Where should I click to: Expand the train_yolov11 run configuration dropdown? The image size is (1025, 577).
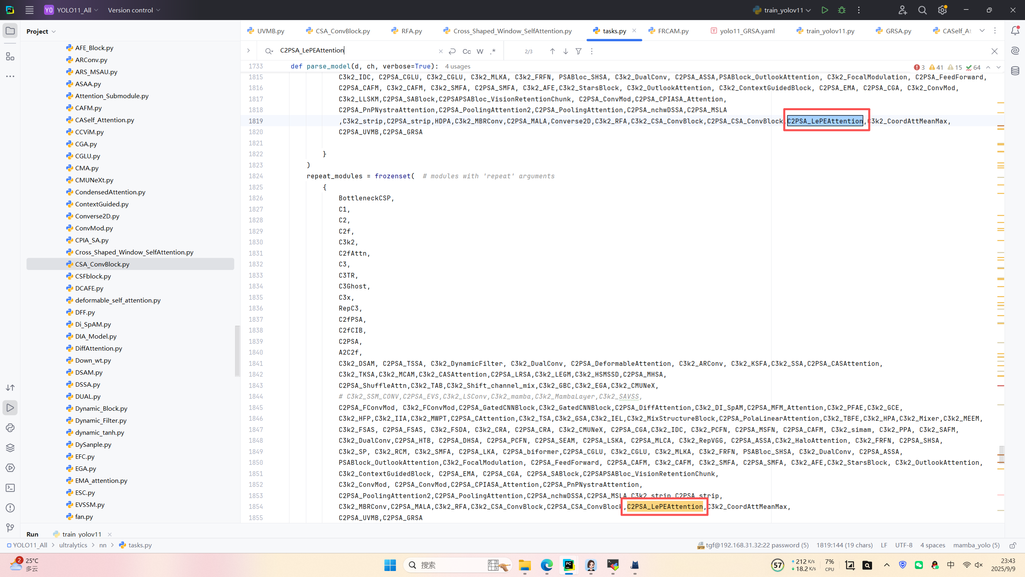pos(808,10)
